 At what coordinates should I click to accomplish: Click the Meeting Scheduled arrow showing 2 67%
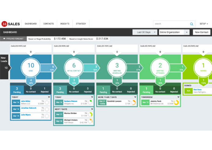click(x=135, y=68)
